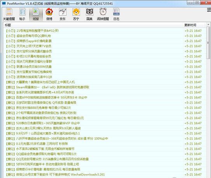Select row 【小刀】浇润表白抽奖高几率中1QB
The width and height of the screenshot is (211, 178).
(x=105, y=77)
